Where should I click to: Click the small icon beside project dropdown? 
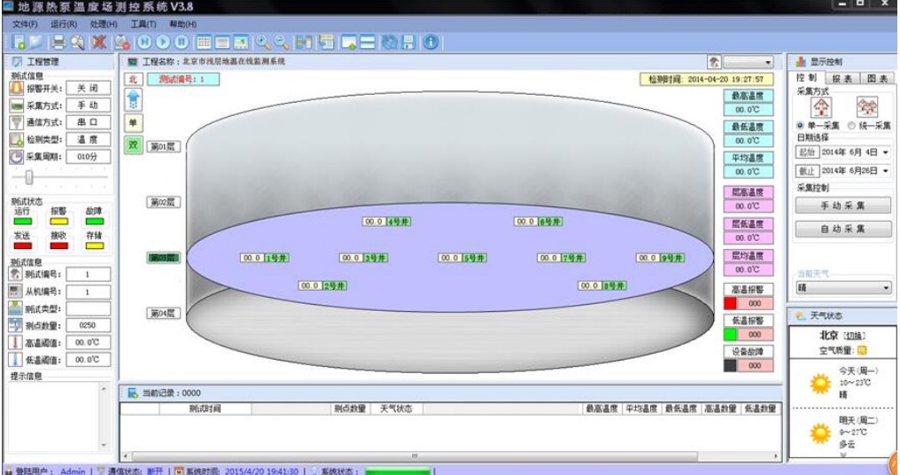(x=714, y=62)
